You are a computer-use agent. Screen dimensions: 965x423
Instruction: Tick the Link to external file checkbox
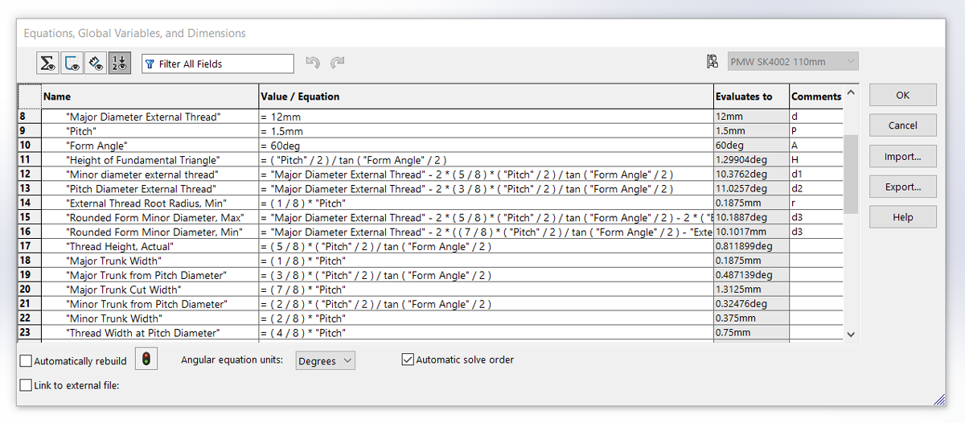coord(27,385)
